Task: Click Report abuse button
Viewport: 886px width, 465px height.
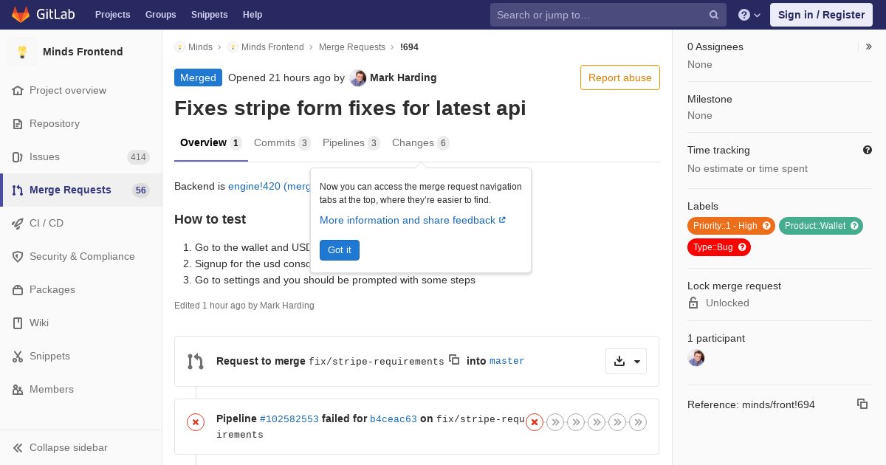Action: (620, 77)
